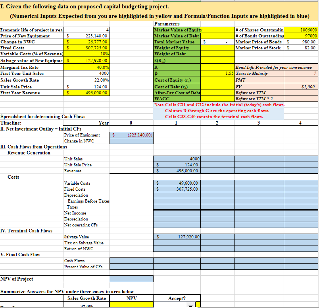The width and height of the screenshot is (319, 308).
Task: Select the yellow After-Tax Cost of Debt cell
Action: pos(217,93)
